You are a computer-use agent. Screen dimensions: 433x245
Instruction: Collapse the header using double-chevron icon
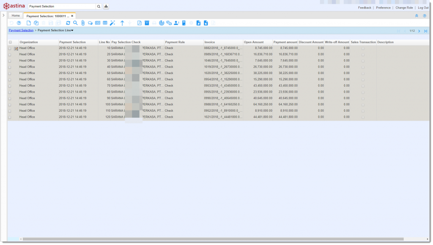[417, 16]
